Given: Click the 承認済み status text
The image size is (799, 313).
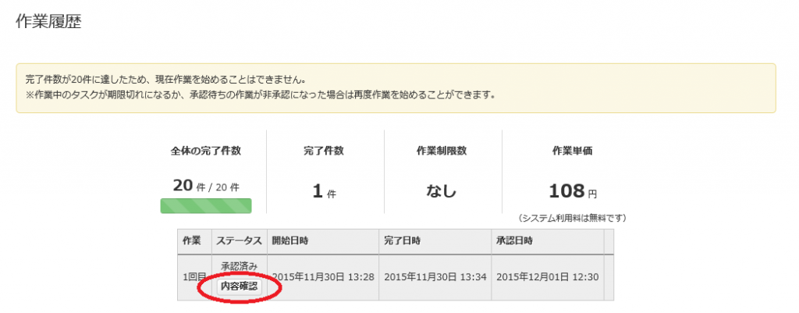Looking at the screenshot, I should coord(239,267).
